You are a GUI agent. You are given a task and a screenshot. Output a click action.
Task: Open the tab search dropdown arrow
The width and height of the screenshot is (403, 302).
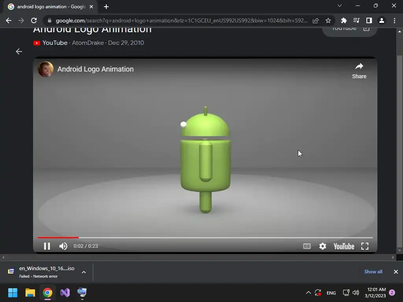[340, 6]
